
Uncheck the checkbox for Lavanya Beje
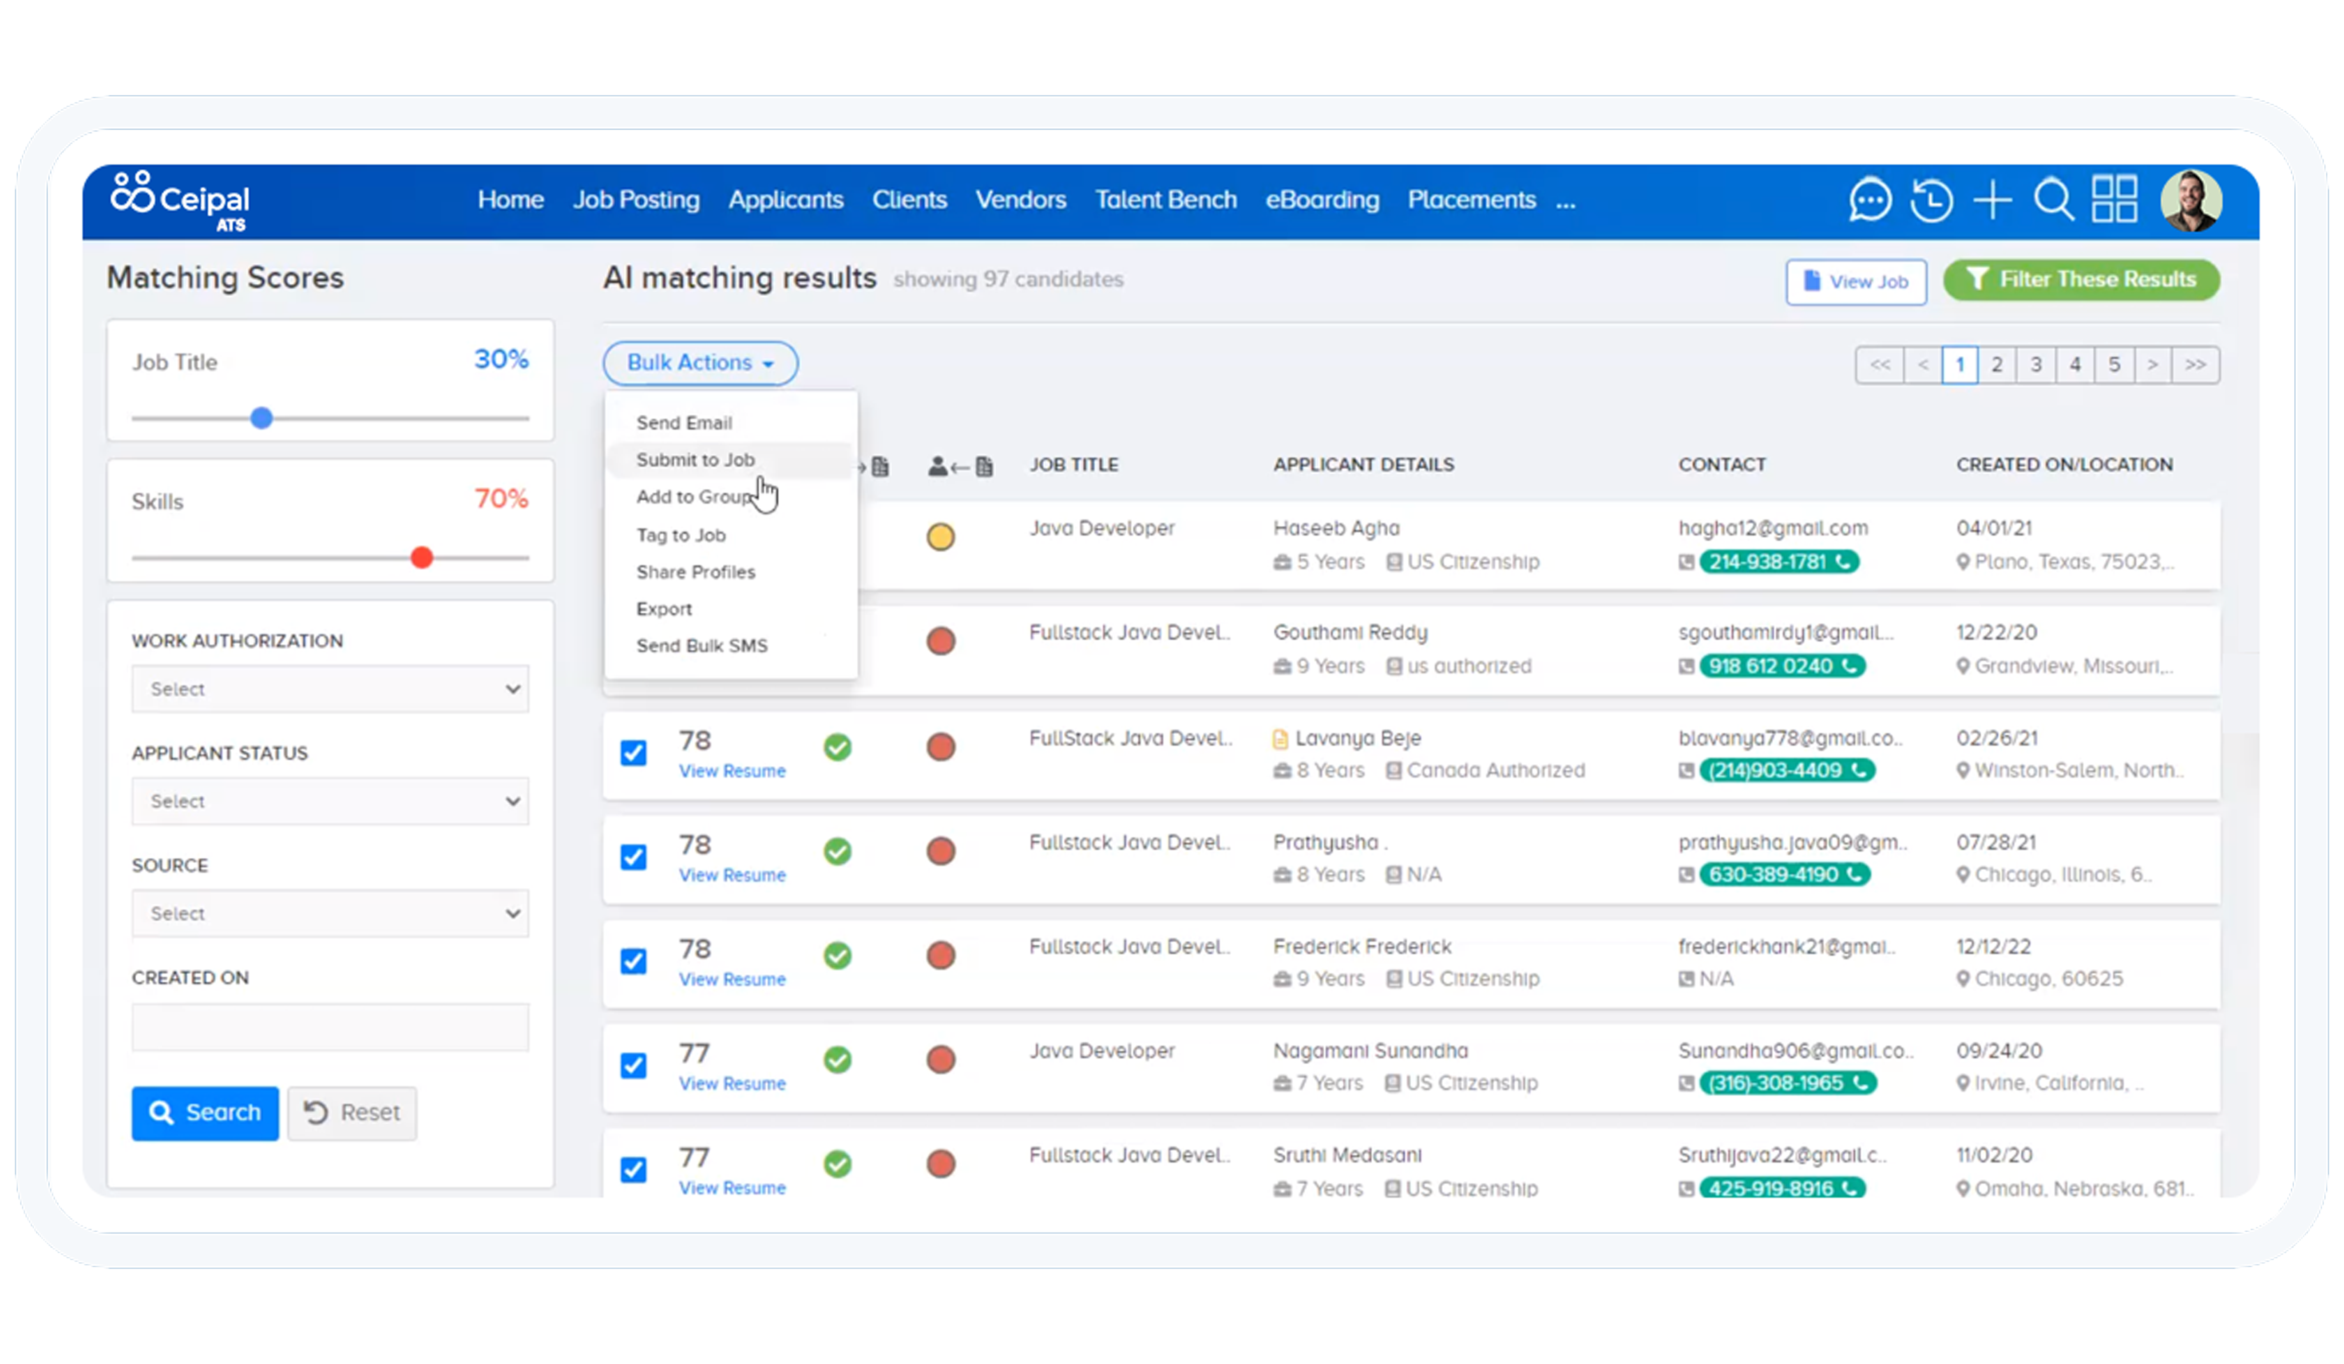tap(634, 753)
